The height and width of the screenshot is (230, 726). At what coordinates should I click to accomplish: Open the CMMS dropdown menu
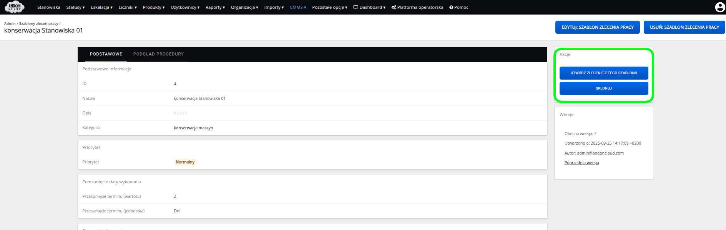298,7
